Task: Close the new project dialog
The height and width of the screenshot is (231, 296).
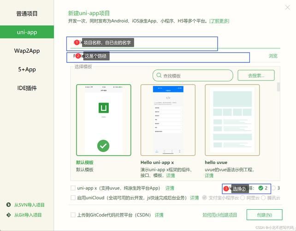Action: 288,7
